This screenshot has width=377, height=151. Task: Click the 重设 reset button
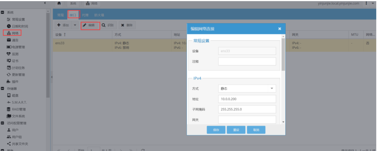[236, 130]
